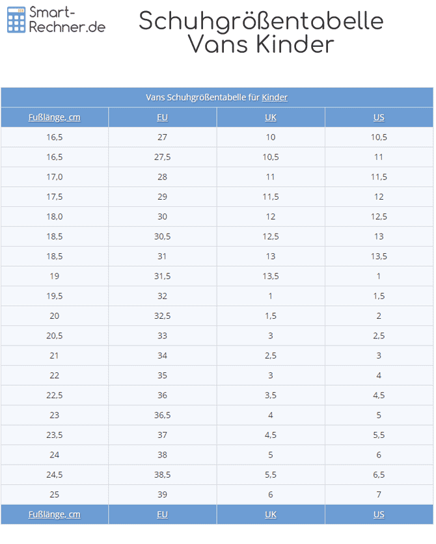Screen dimensions: 436x544
Task: Click the top EU column header link
Action: pyautogui.click(x=163, y=118)
